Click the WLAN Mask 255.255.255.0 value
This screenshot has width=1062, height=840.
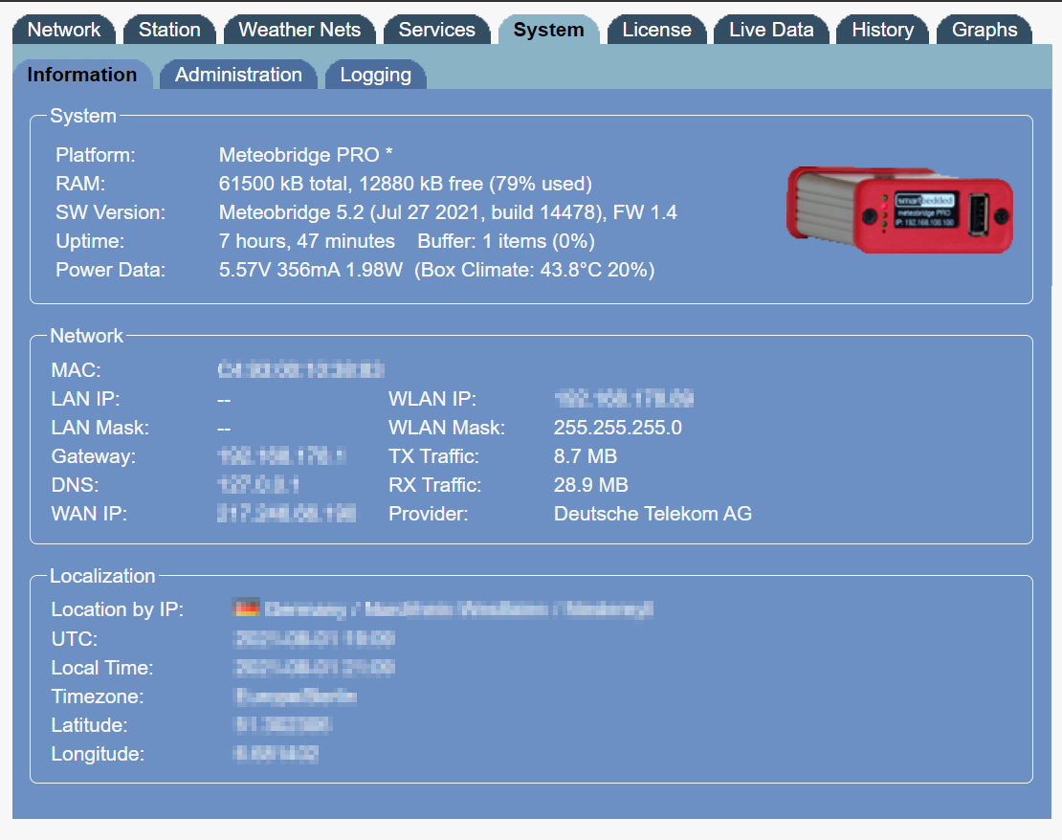coord(618,428)
